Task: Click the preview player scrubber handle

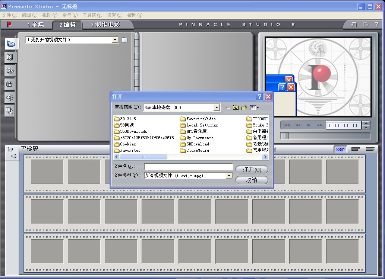Action: pos(285,136)
